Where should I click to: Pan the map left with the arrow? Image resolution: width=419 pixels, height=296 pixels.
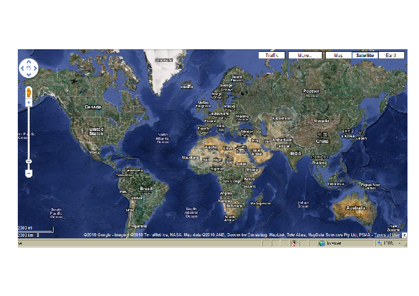point(23,69)
